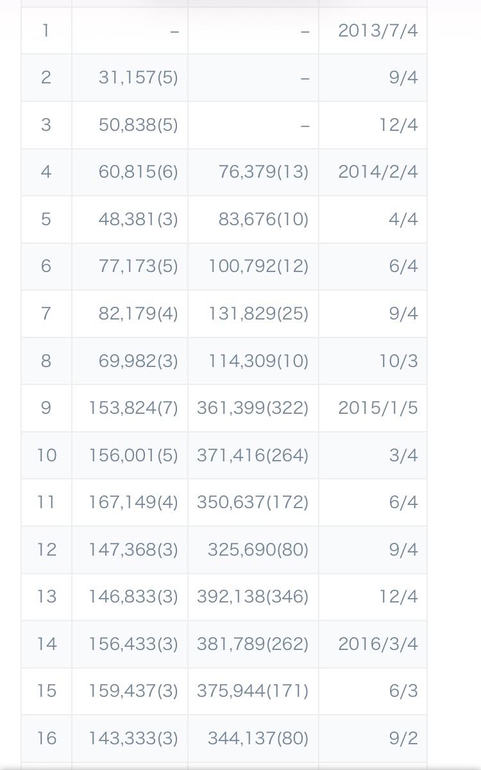
Task: Click the 392,138(346) cell
Action: coord(253,596)
